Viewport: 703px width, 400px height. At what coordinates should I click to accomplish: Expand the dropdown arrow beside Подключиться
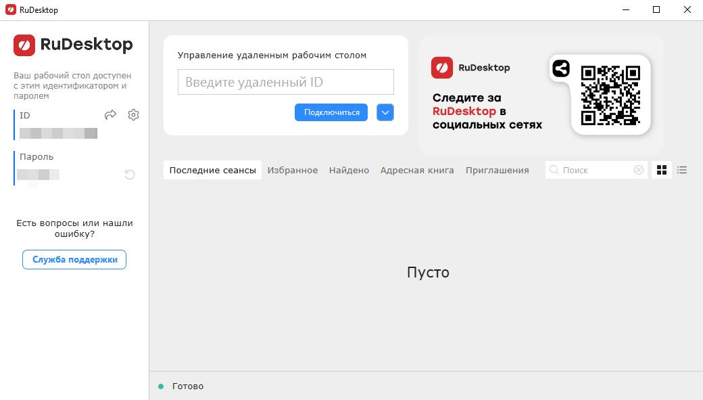point(385,112)
